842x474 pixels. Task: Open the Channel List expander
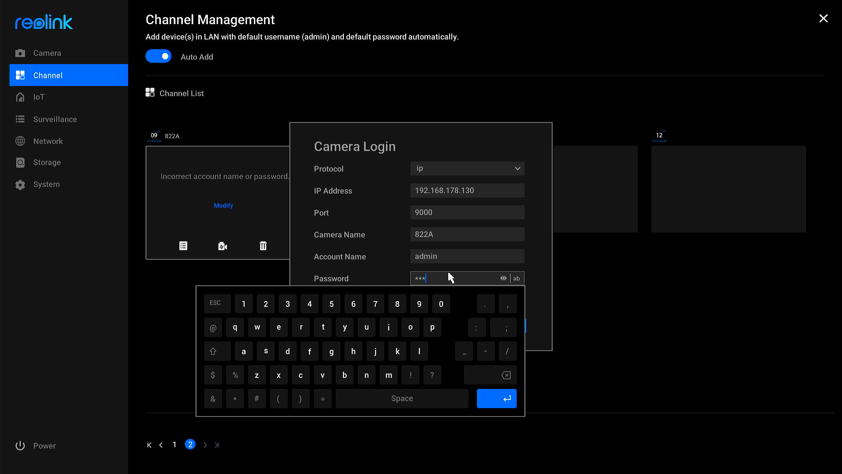182,93
